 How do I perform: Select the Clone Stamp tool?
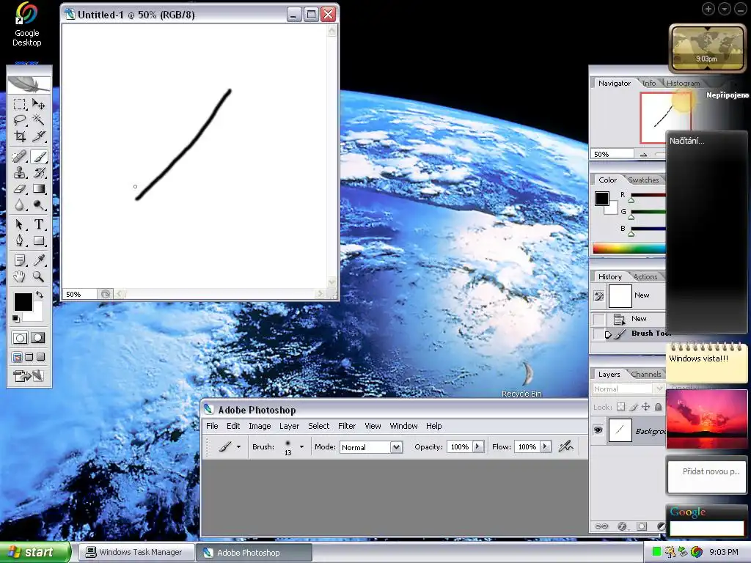pyautogui.click(x=20, y=172)
